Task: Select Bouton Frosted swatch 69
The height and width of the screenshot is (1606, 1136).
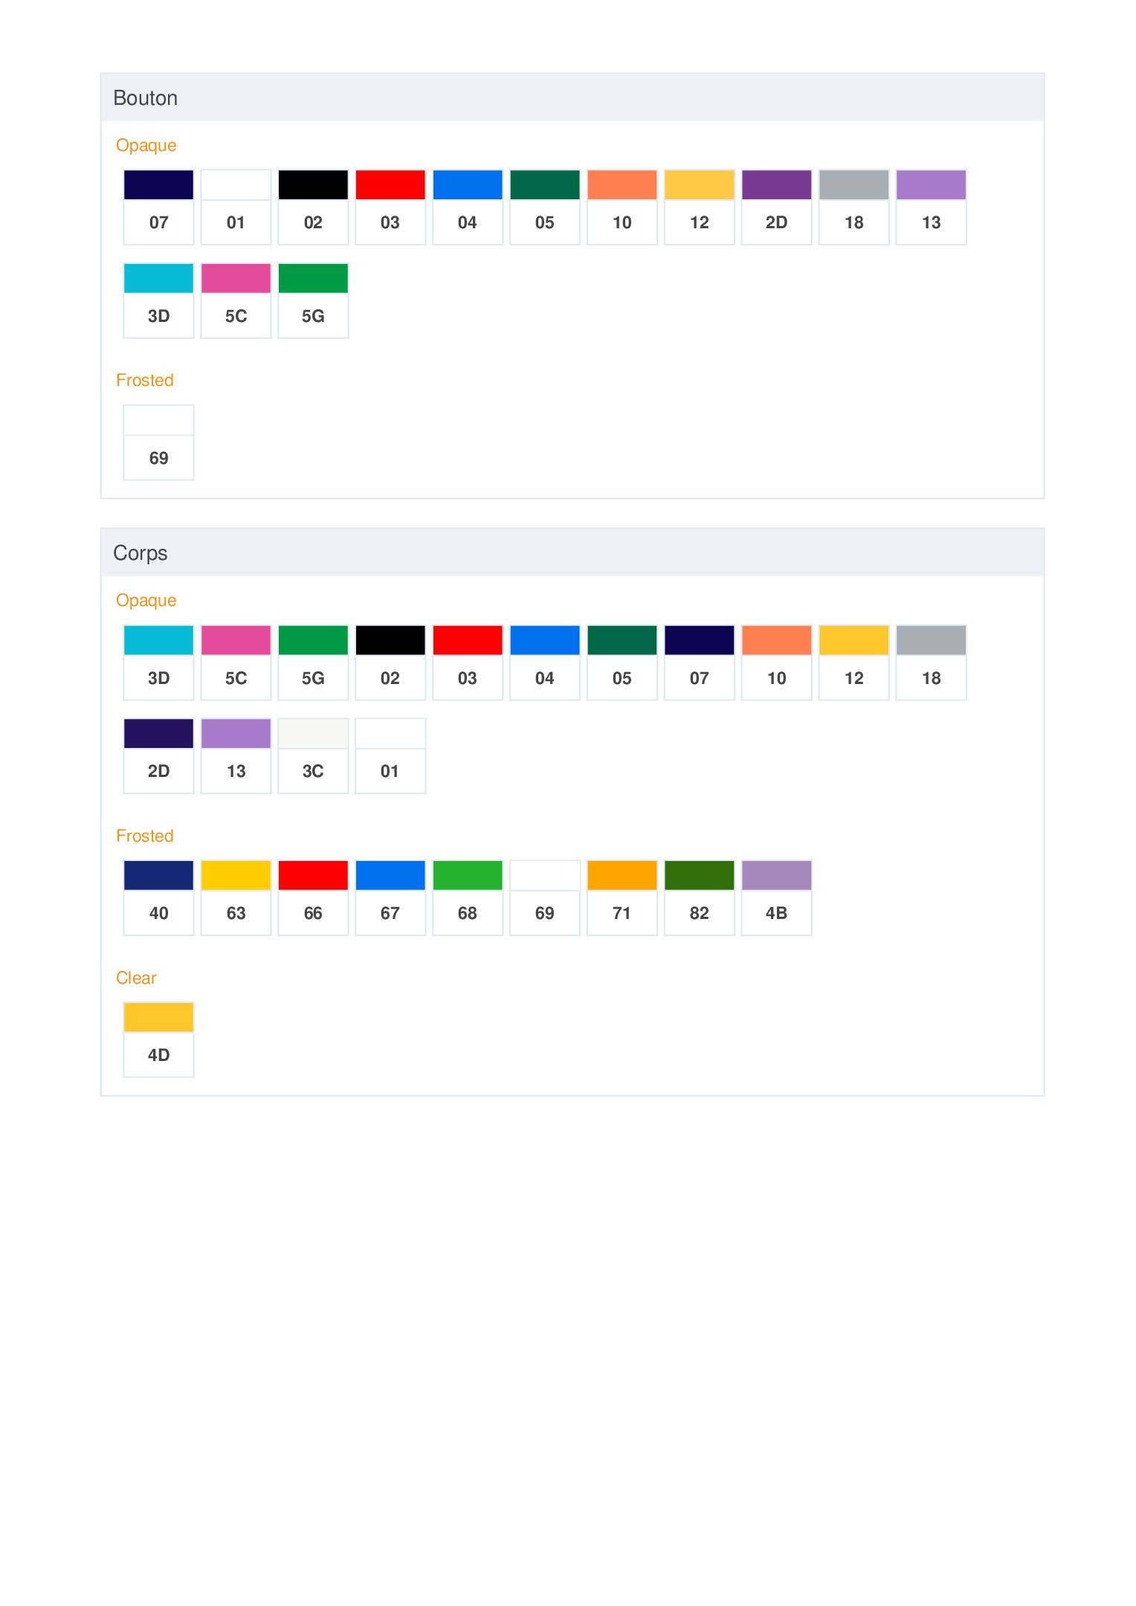Action: pyautogui.click(x=158, y=442)
